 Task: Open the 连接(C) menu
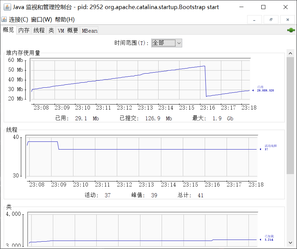(19, 19)
